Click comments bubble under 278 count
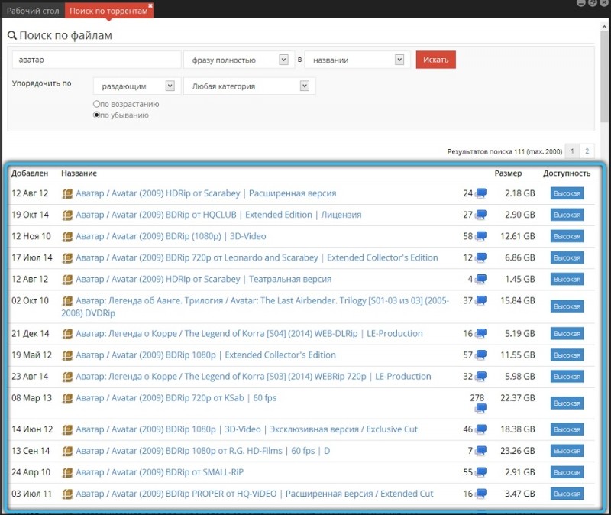 pyautogui.click(x=481, y=408)
